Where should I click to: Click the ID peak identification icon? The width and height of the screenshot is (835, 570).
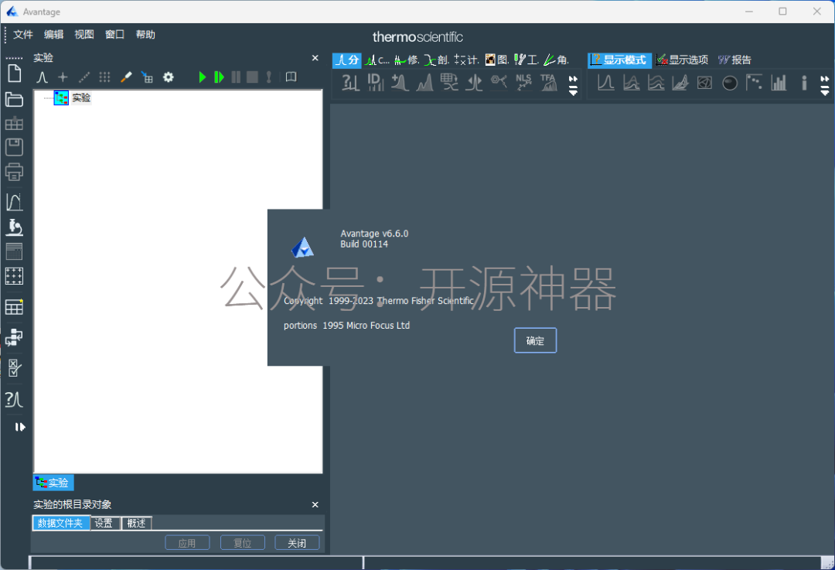(x=376, y=83)
